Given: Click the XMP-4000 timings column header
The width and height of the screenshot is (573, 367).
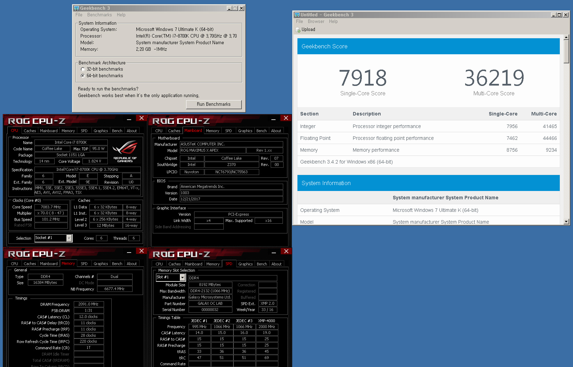Looking at the screenshot, I should coord(266,321).
